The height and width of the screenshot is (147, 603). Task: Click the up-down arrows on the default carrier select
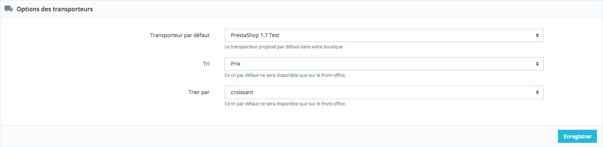point(537,35)
